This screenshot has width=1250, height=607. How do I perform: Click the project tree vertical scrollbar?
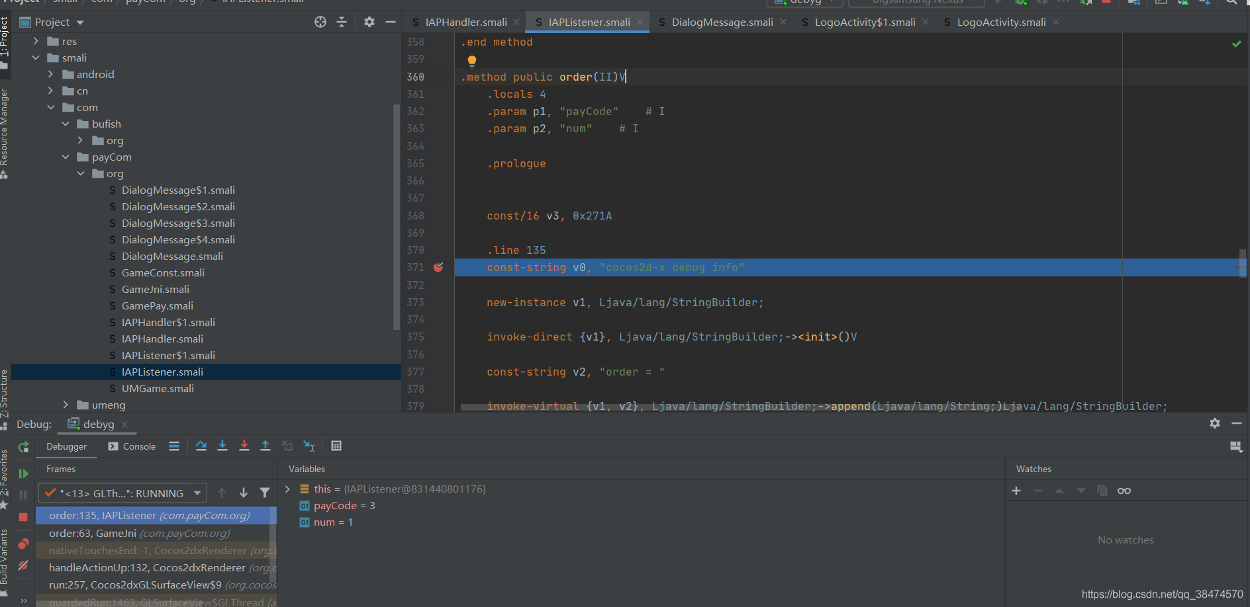pyautogui.click(x=397, y=217)
